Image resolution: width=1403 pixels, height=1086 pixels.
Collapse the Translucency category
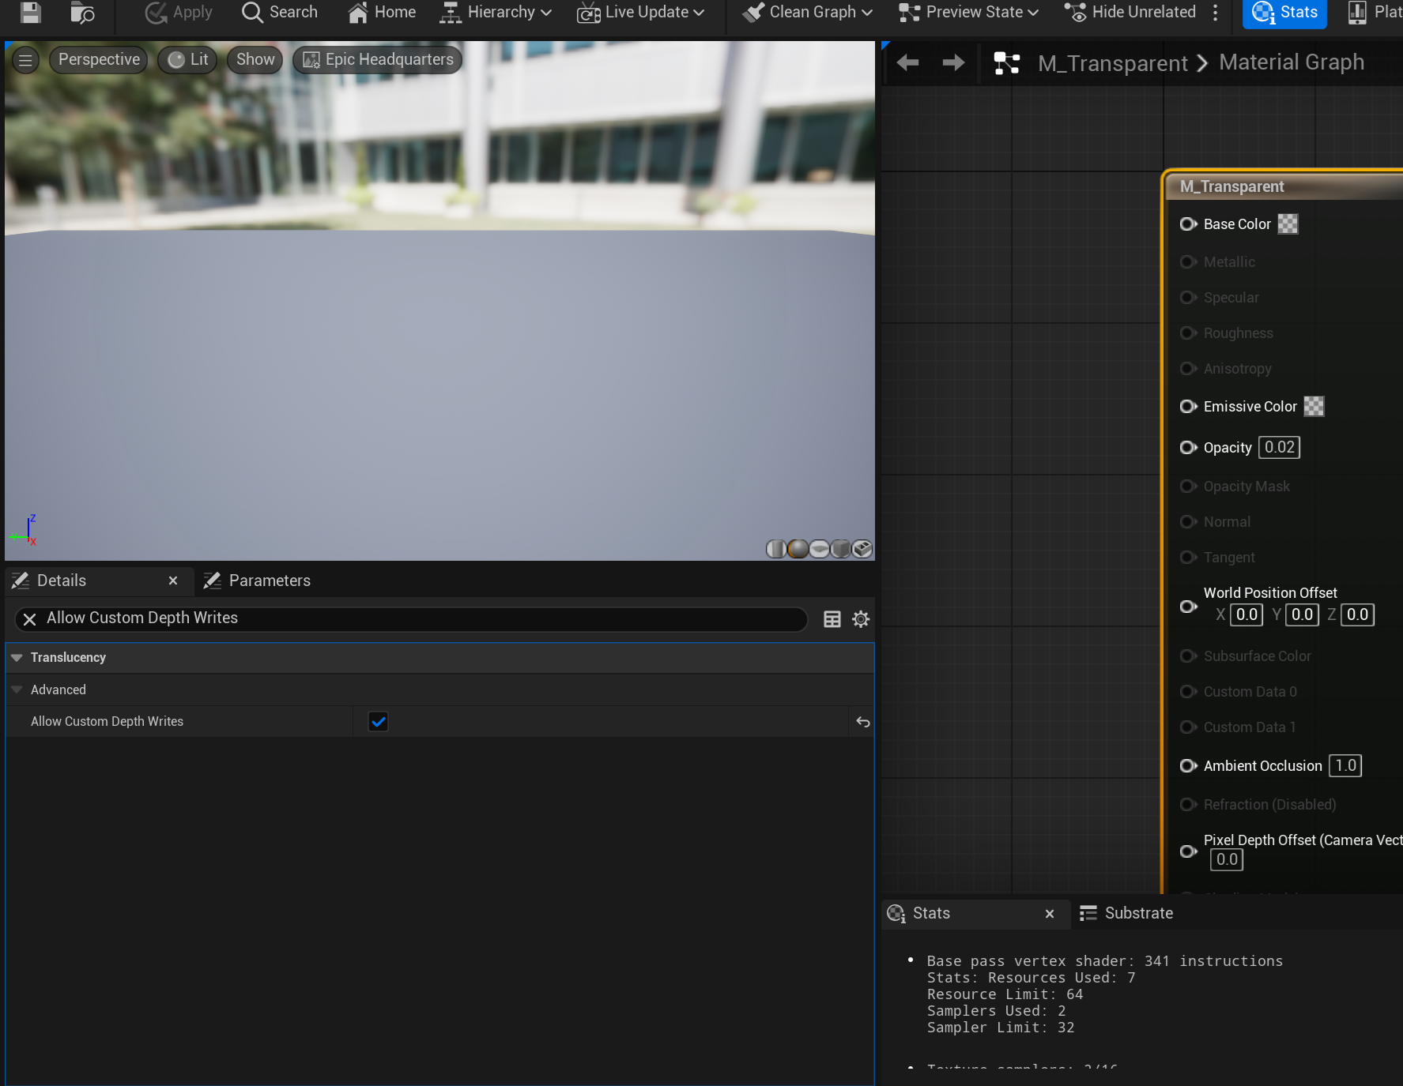[17, 658]
